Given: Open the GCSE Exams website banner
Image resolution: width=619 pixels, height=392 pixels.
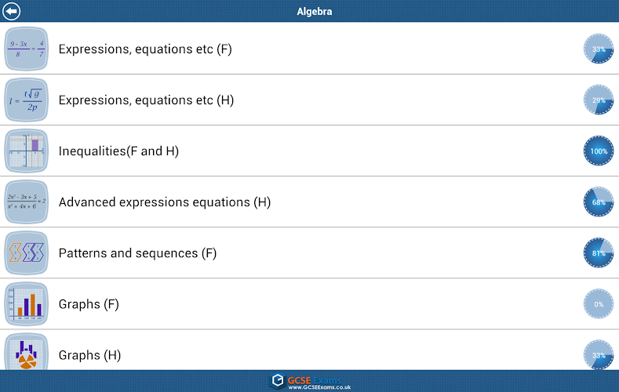Looking at the screenshot, I should 310,382.
